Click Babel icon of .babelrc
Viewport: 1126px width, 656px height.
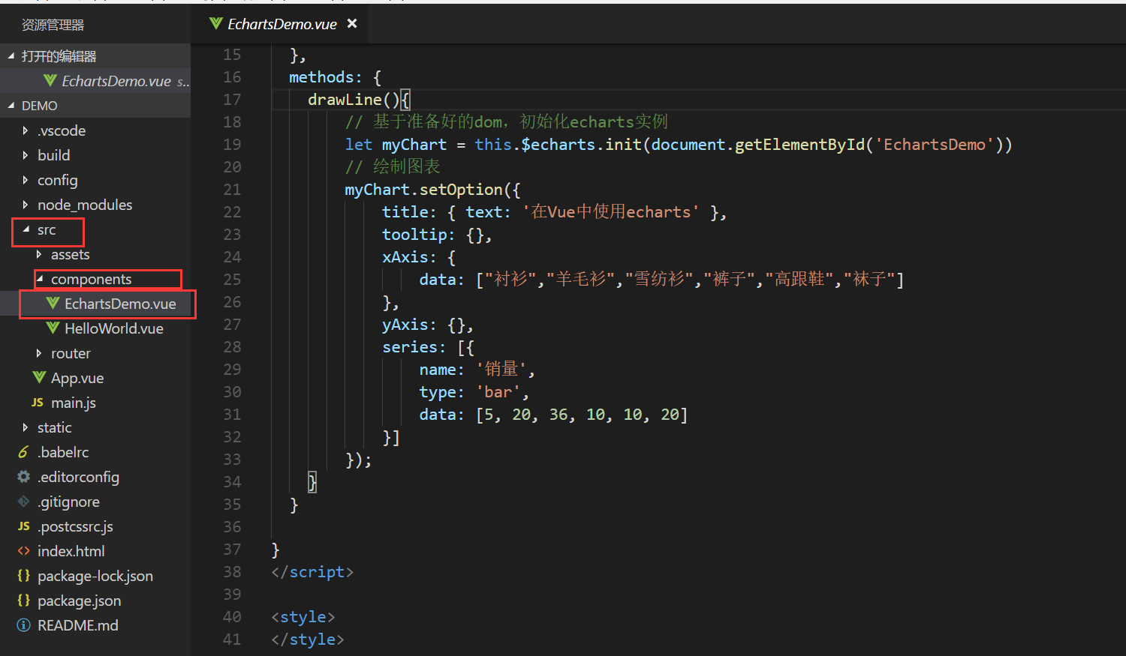(x=23, y=452)
